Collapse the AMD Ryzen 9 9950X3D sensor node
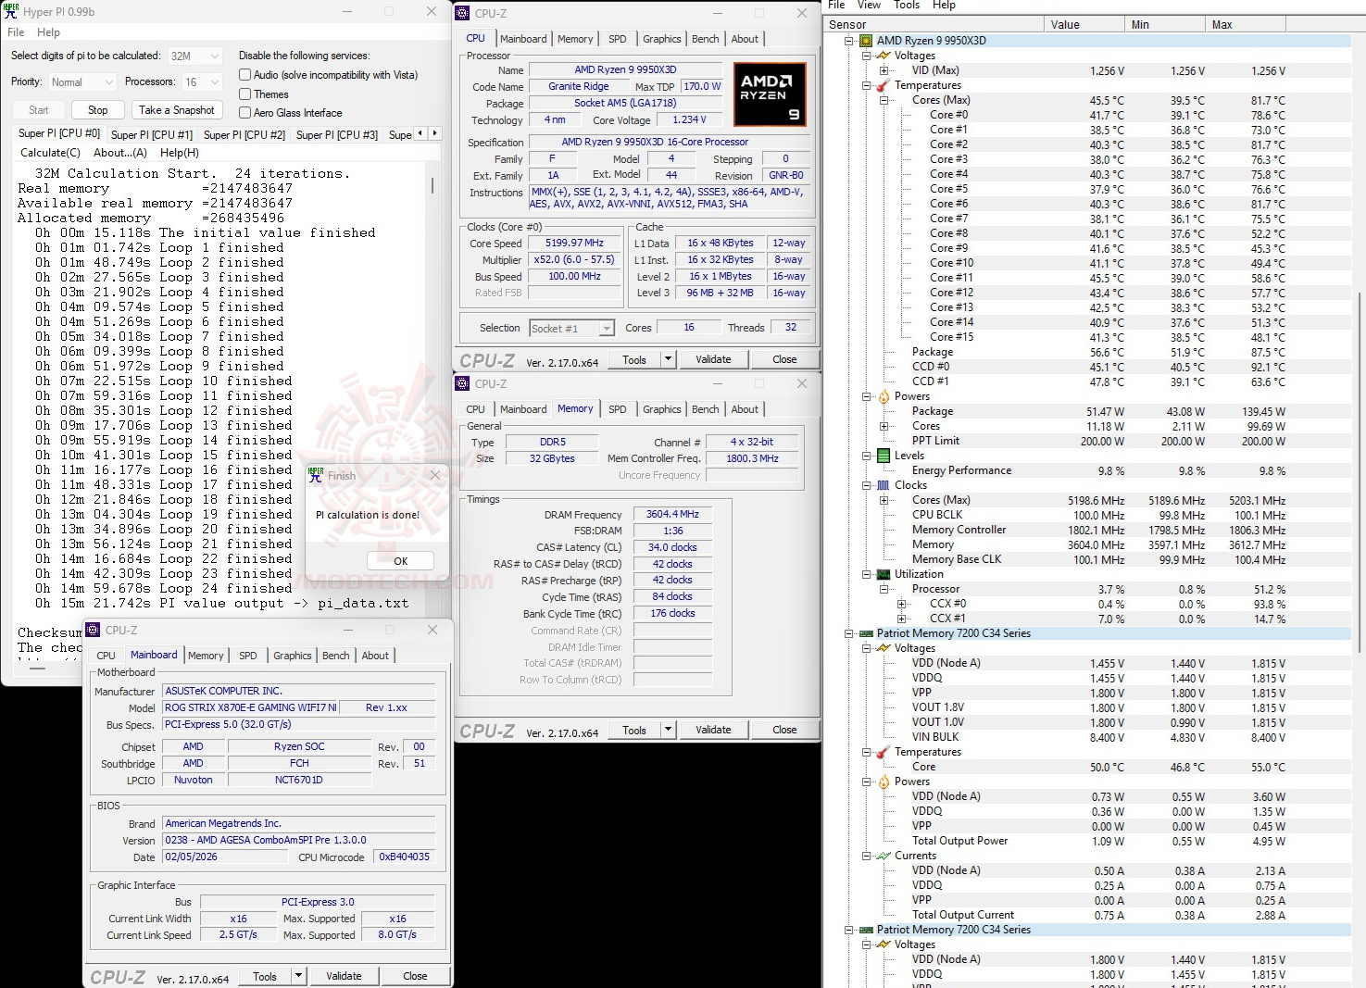1366x988 pixels. (x=848, y=41)
